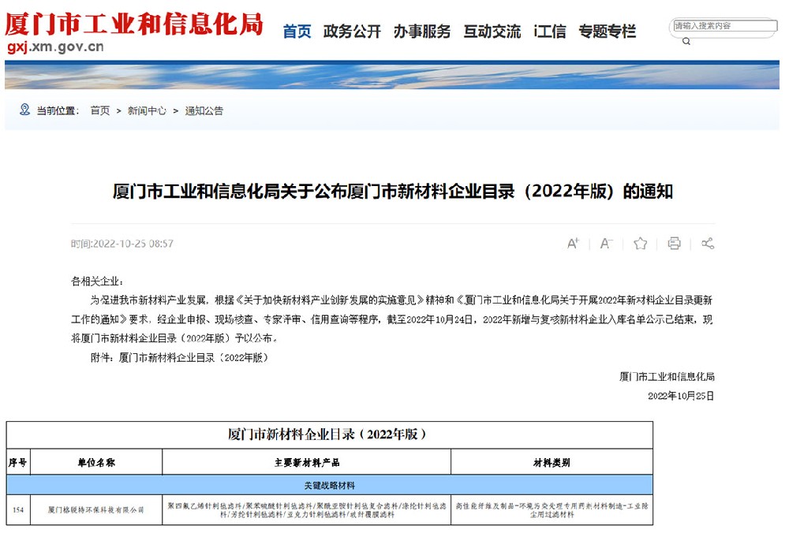The height and width of the screenshot is (544, 789).
Task: Go to 办事服务 section
Action: (422, 32)
